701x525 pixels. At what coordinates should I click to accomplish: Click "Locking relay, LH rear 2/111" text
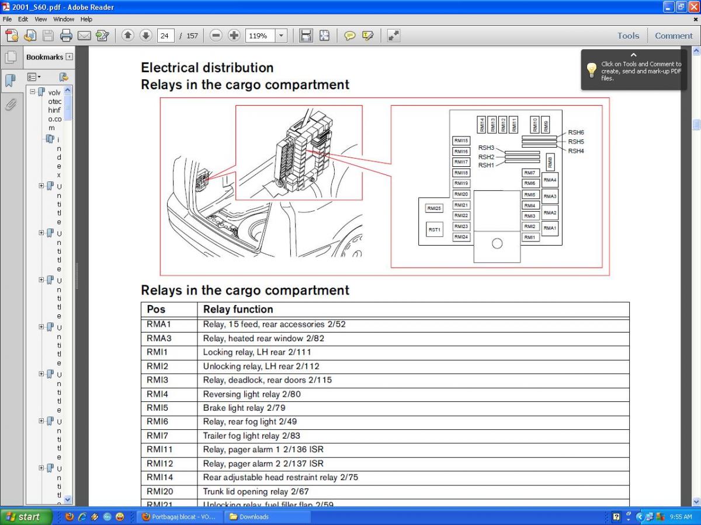click(x=257, y=352)
